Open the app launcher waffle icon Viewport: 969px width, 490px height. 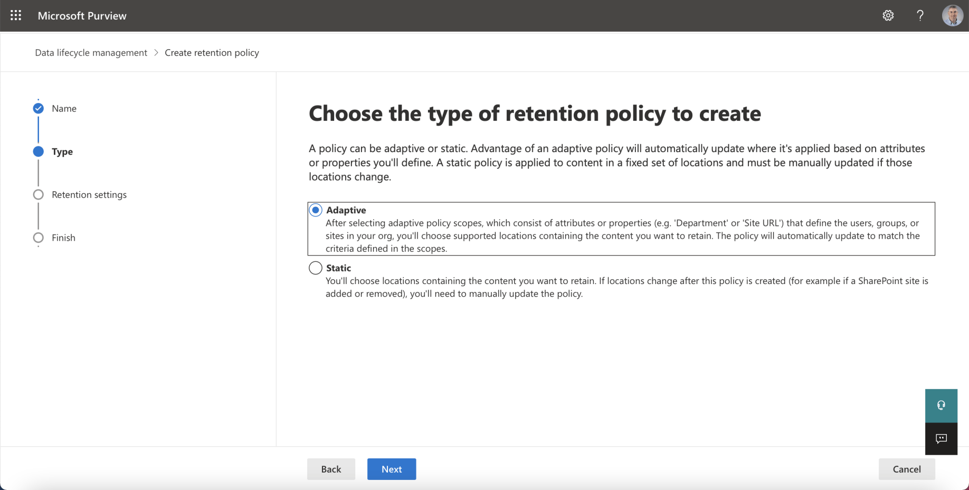[16, 15]
